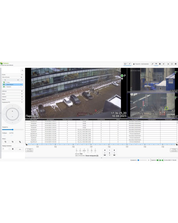Select the radio button under D-PTZ
This screenshot has height=223, width=178.
[x=12, y=135]
